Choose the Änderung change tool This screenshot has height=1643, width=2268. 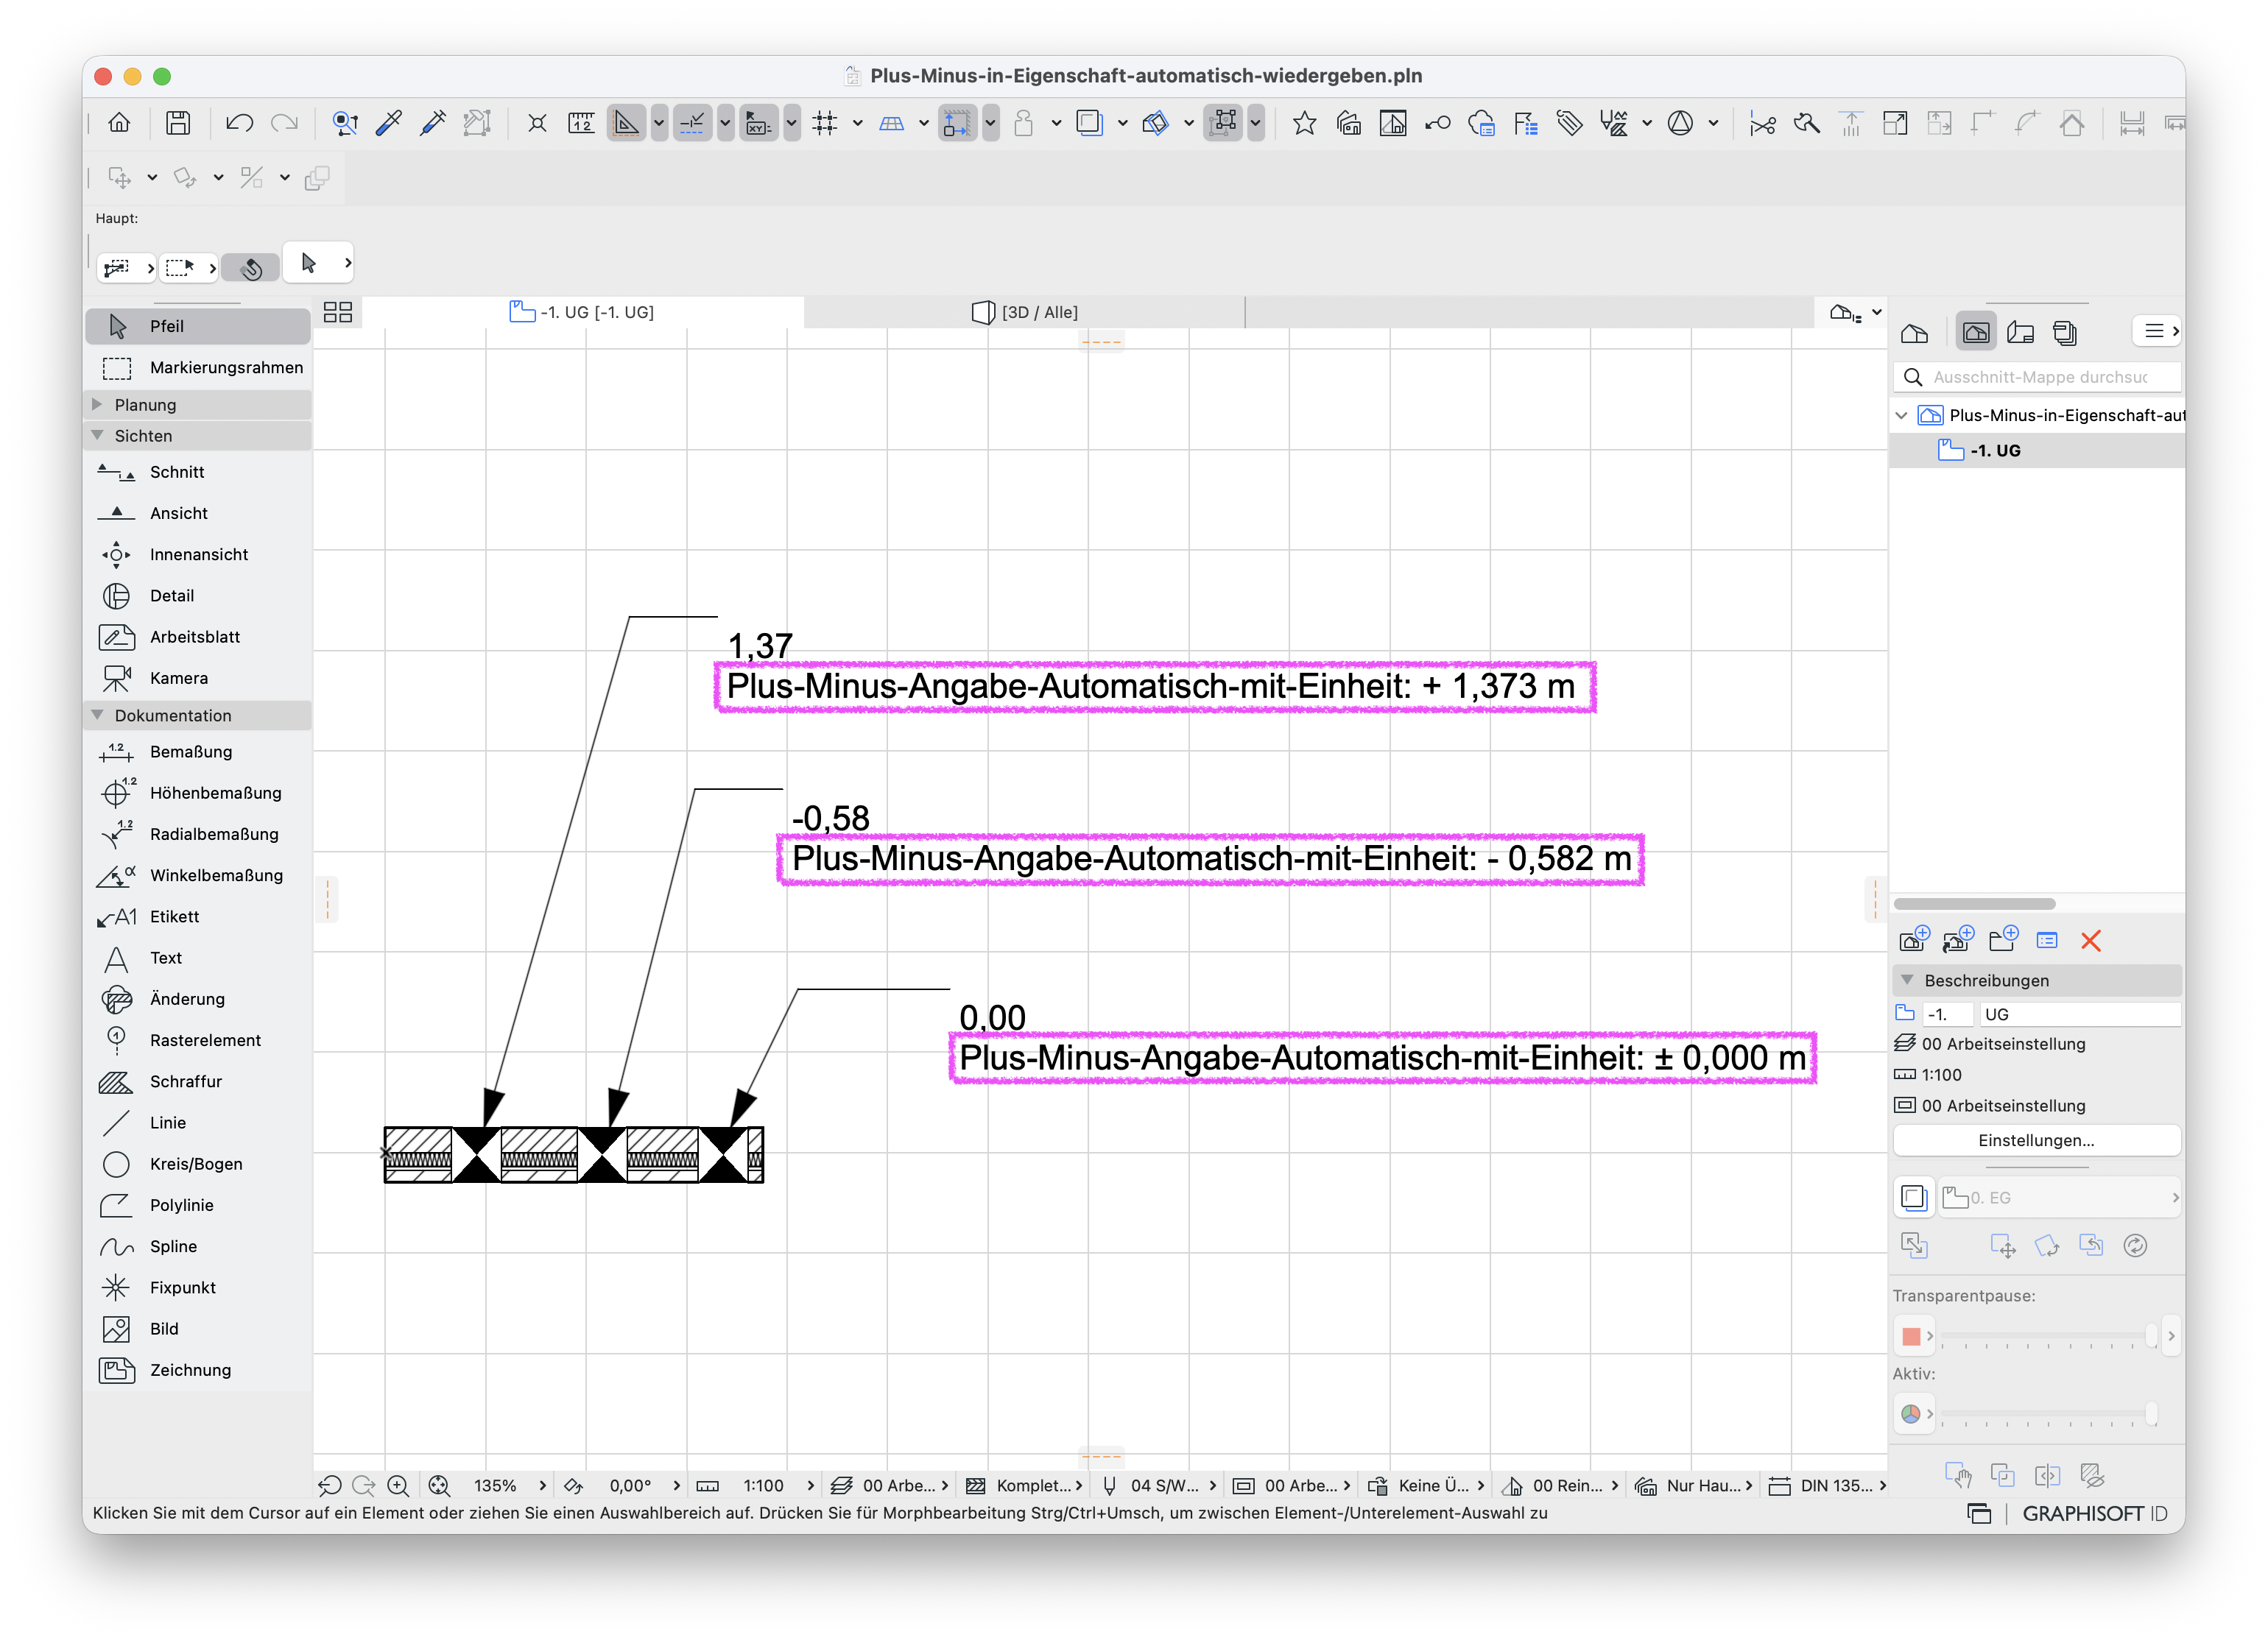[198, 998]
